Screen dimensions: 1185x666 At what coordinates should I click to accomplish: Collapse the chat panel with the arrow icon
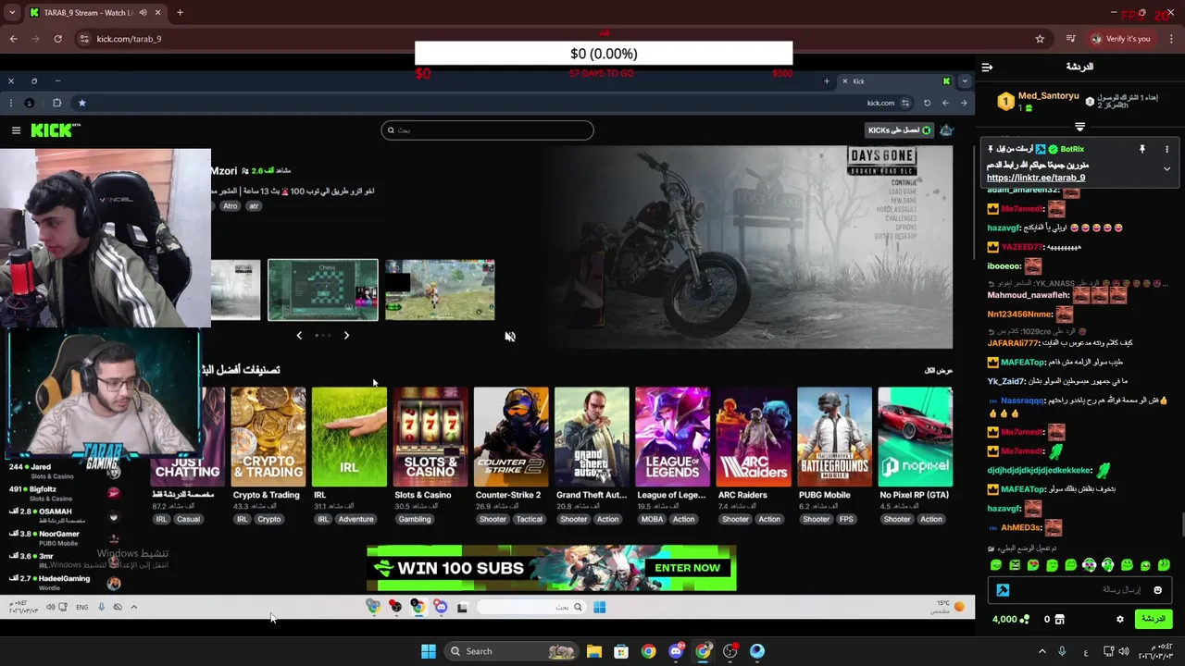click(987, 67)
